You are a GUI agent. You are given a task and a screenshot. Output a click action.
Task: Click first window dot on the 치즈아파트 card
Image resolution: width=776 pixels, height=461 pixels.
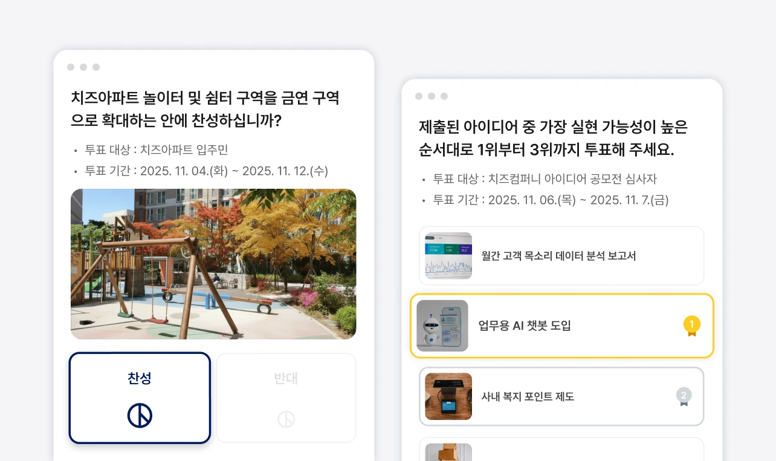(71, 67)
